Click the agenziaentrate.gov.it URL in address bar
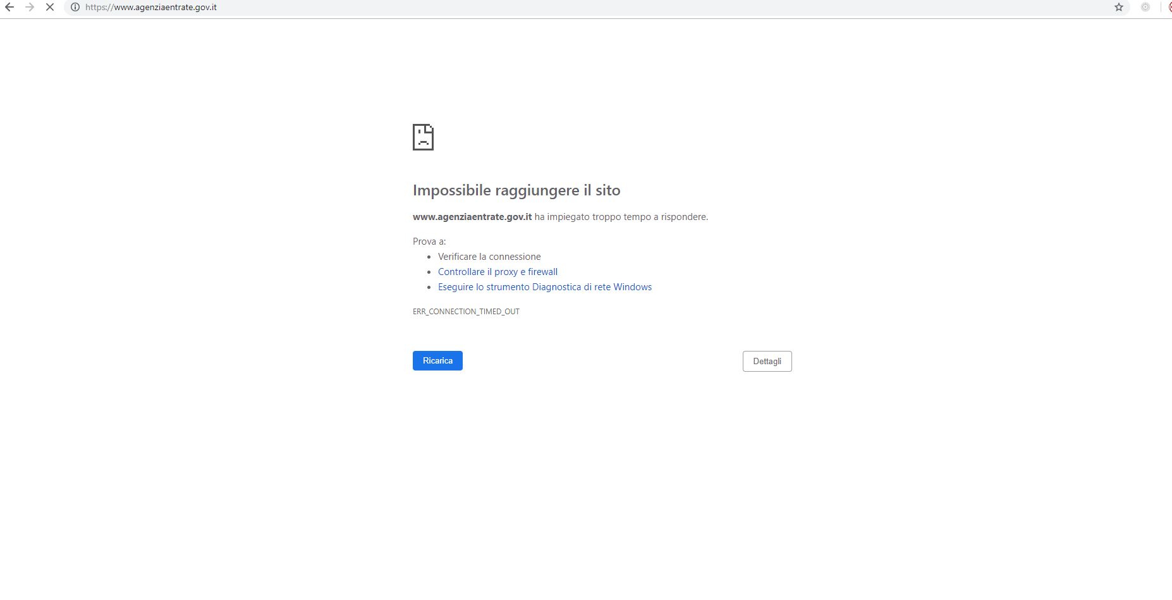Screen dimensions: 1172x600 coord(151,8)
